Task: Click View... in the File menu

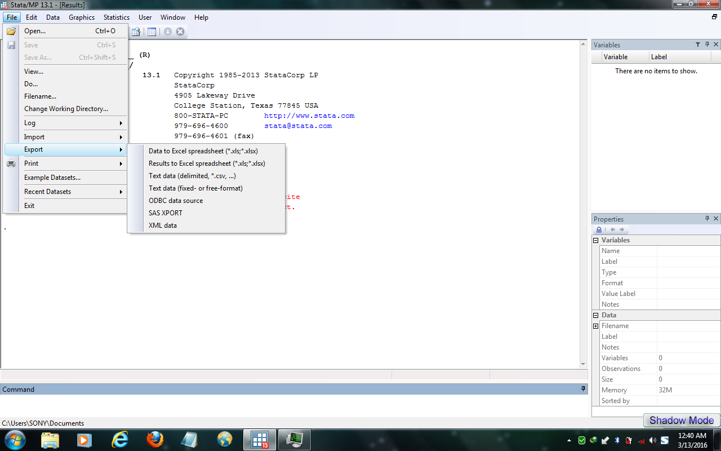Action: point(65,72)
